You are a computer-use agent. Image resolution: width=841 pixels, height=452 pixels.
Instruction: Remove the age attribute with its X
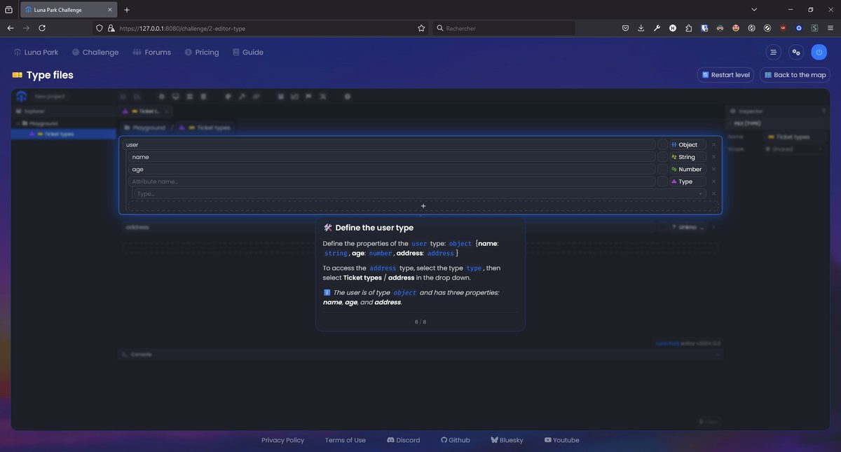713,170
